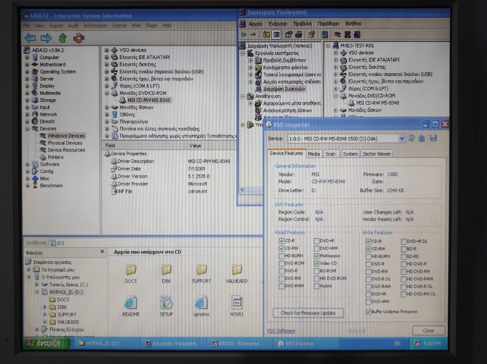Open the DOCS folder icon on the CD

131,270
